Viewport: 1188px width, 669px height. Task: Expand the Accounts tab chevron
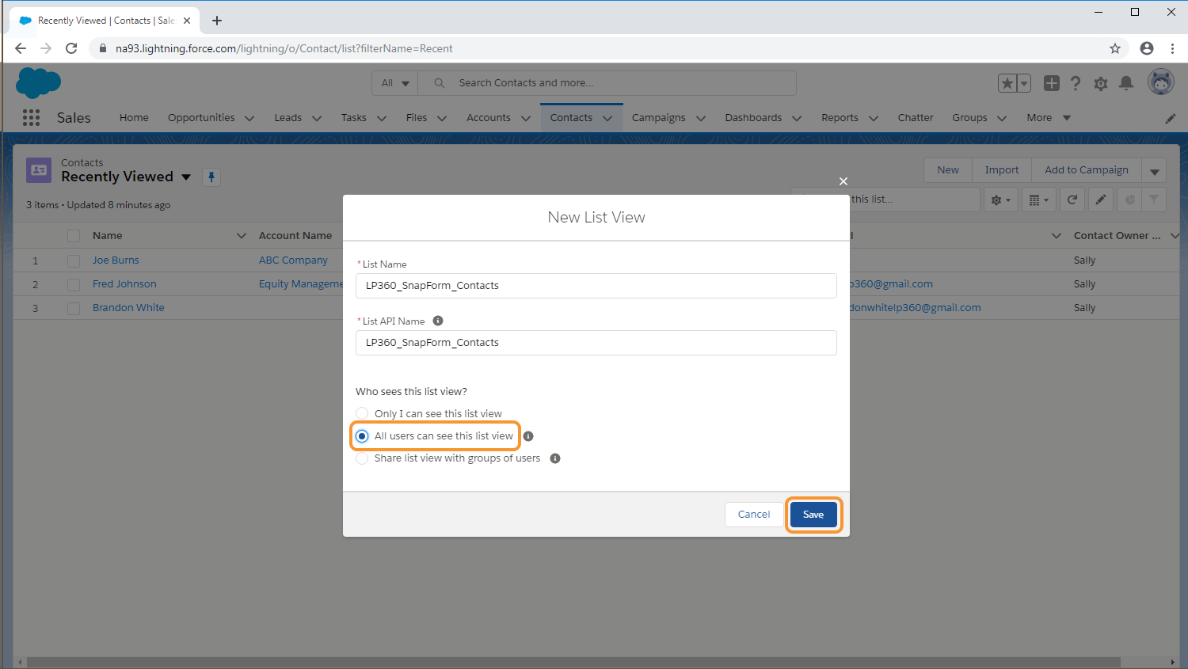(x=526, y=119)
